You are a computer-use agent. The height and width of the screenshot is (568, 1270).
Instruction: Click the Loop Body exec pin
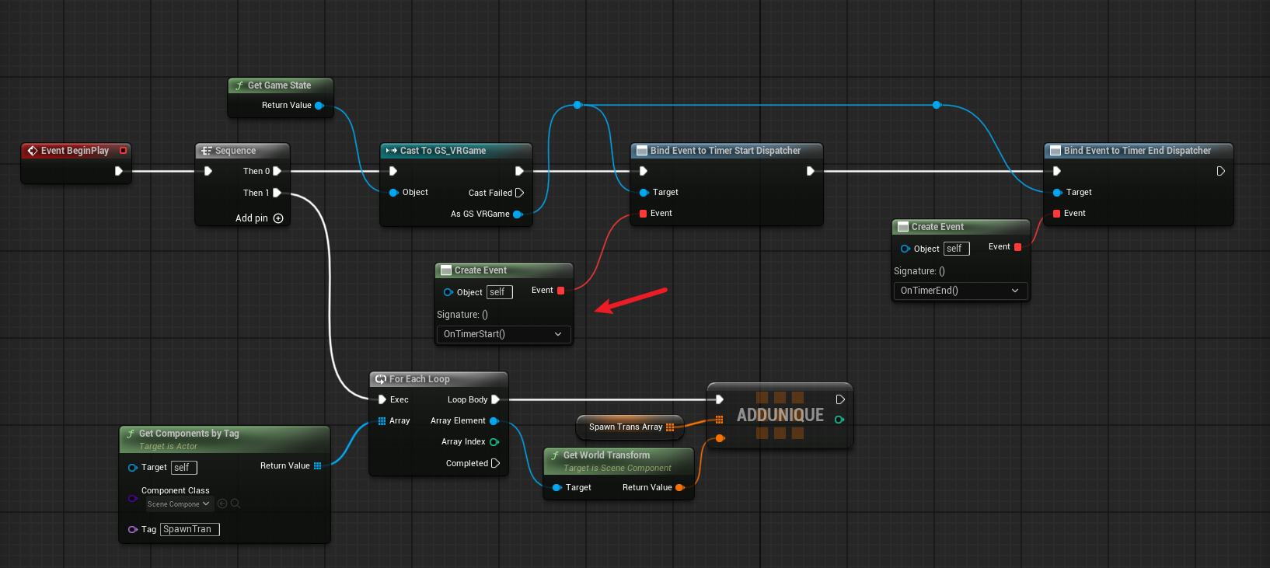495,399
